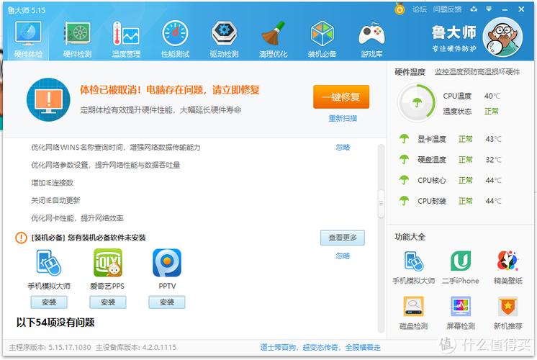Click the 鲁大师 avatar logo
The image size is (537, 360).
[x=502, y=37]
